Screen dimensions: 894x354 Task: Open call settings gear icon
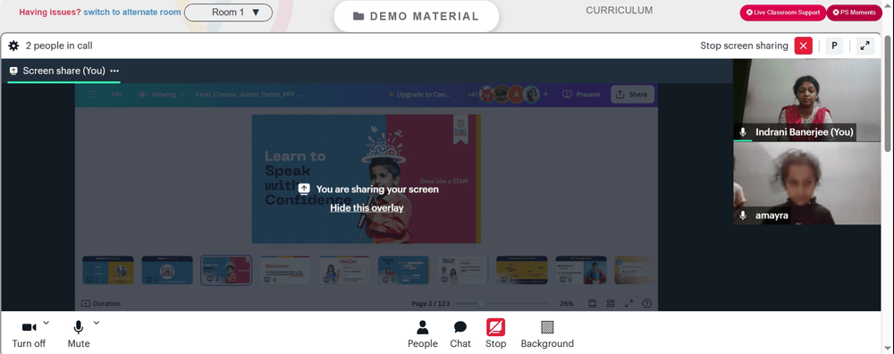pyautogui.click(x=13, y=46)
